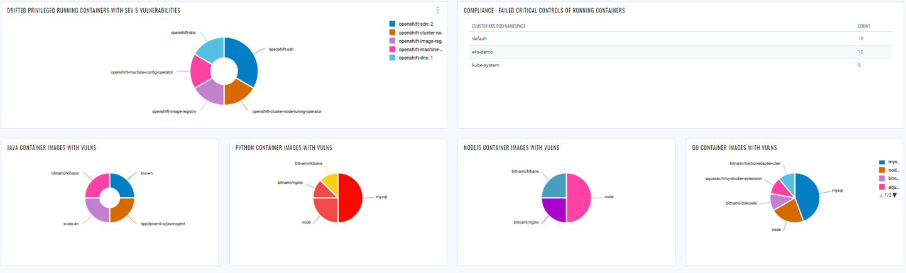
Task: Click the node slice in NodeJS chart
Action: [x=579, y=198]
